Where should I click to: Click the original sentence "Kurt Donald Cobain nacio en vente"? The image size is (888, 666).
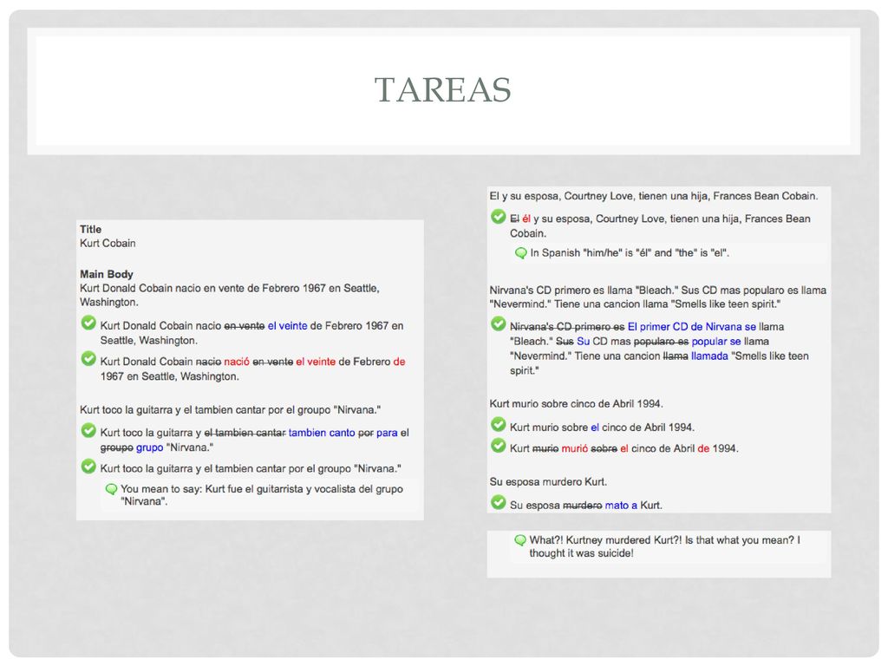(x=229, y=295)
